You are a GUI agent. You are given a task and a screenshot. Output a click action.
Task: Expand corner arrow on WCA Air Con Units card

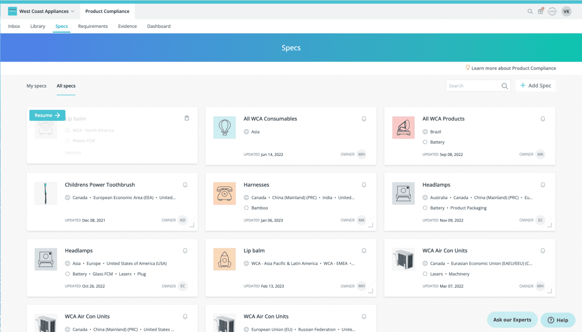549,291
